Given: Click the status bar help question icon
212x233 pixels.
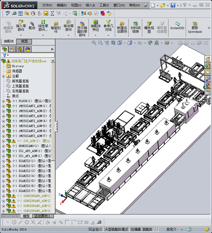Looking at the screenshot, I should point(189,229).
